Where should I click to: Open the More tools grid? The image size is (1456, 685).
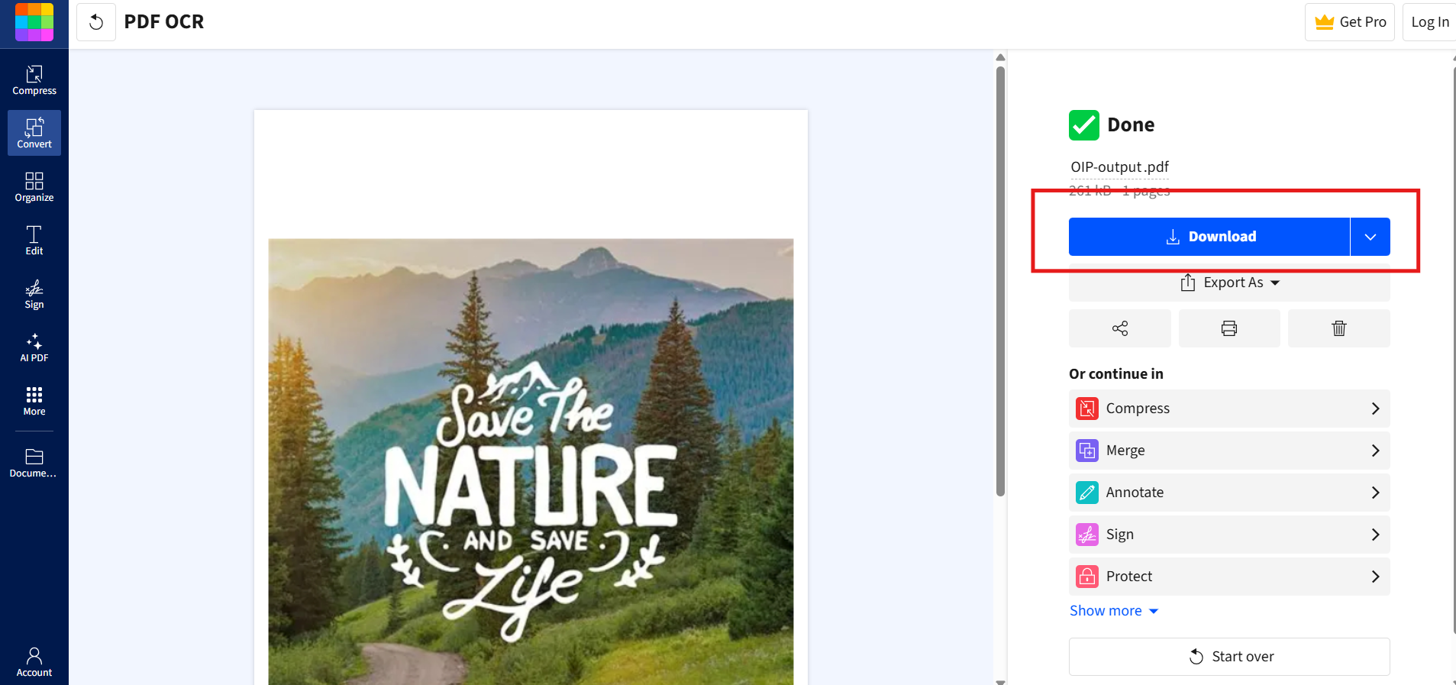point(34,400)
